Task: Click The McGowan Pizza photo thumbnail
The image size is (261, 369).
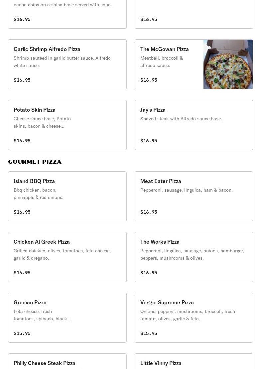Action: click(228, 64)
